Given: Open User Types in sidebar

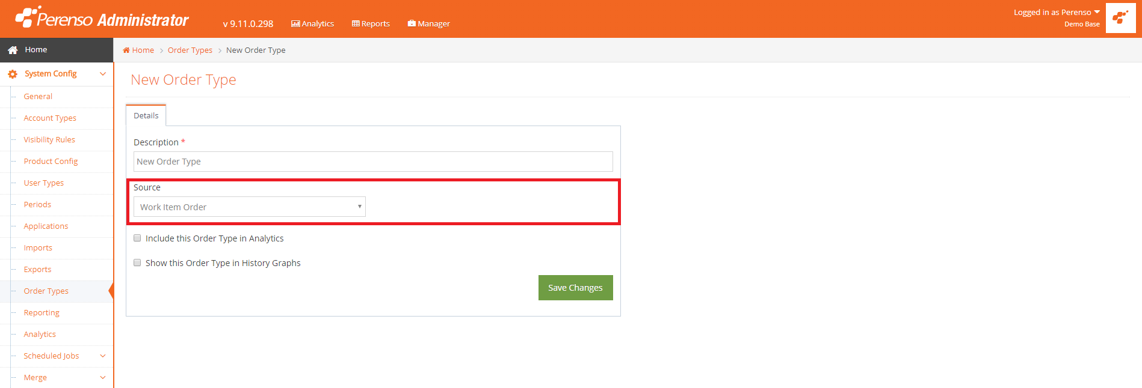Looking at the screenshot, I should pos(43,183).
